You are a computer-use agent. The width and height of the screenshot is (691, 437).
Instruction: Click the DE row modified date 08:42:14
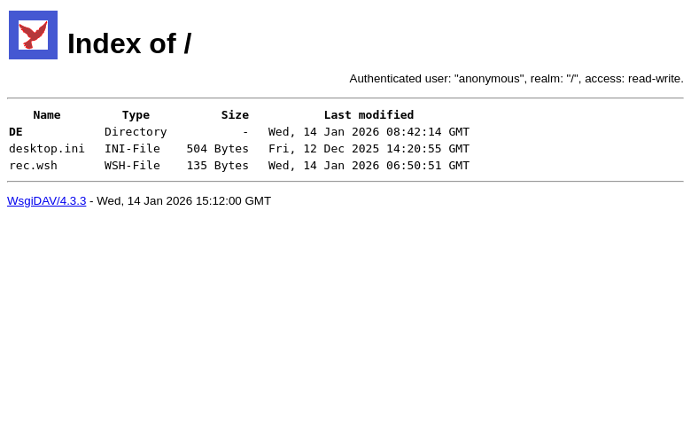coord(369,132)
